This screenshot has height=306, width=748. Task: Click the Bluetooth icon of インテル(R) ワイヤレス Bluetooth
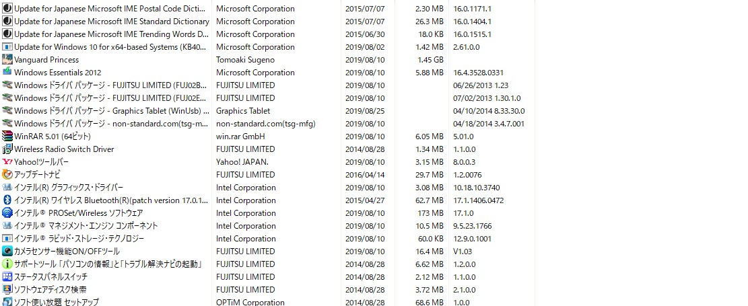7,200
